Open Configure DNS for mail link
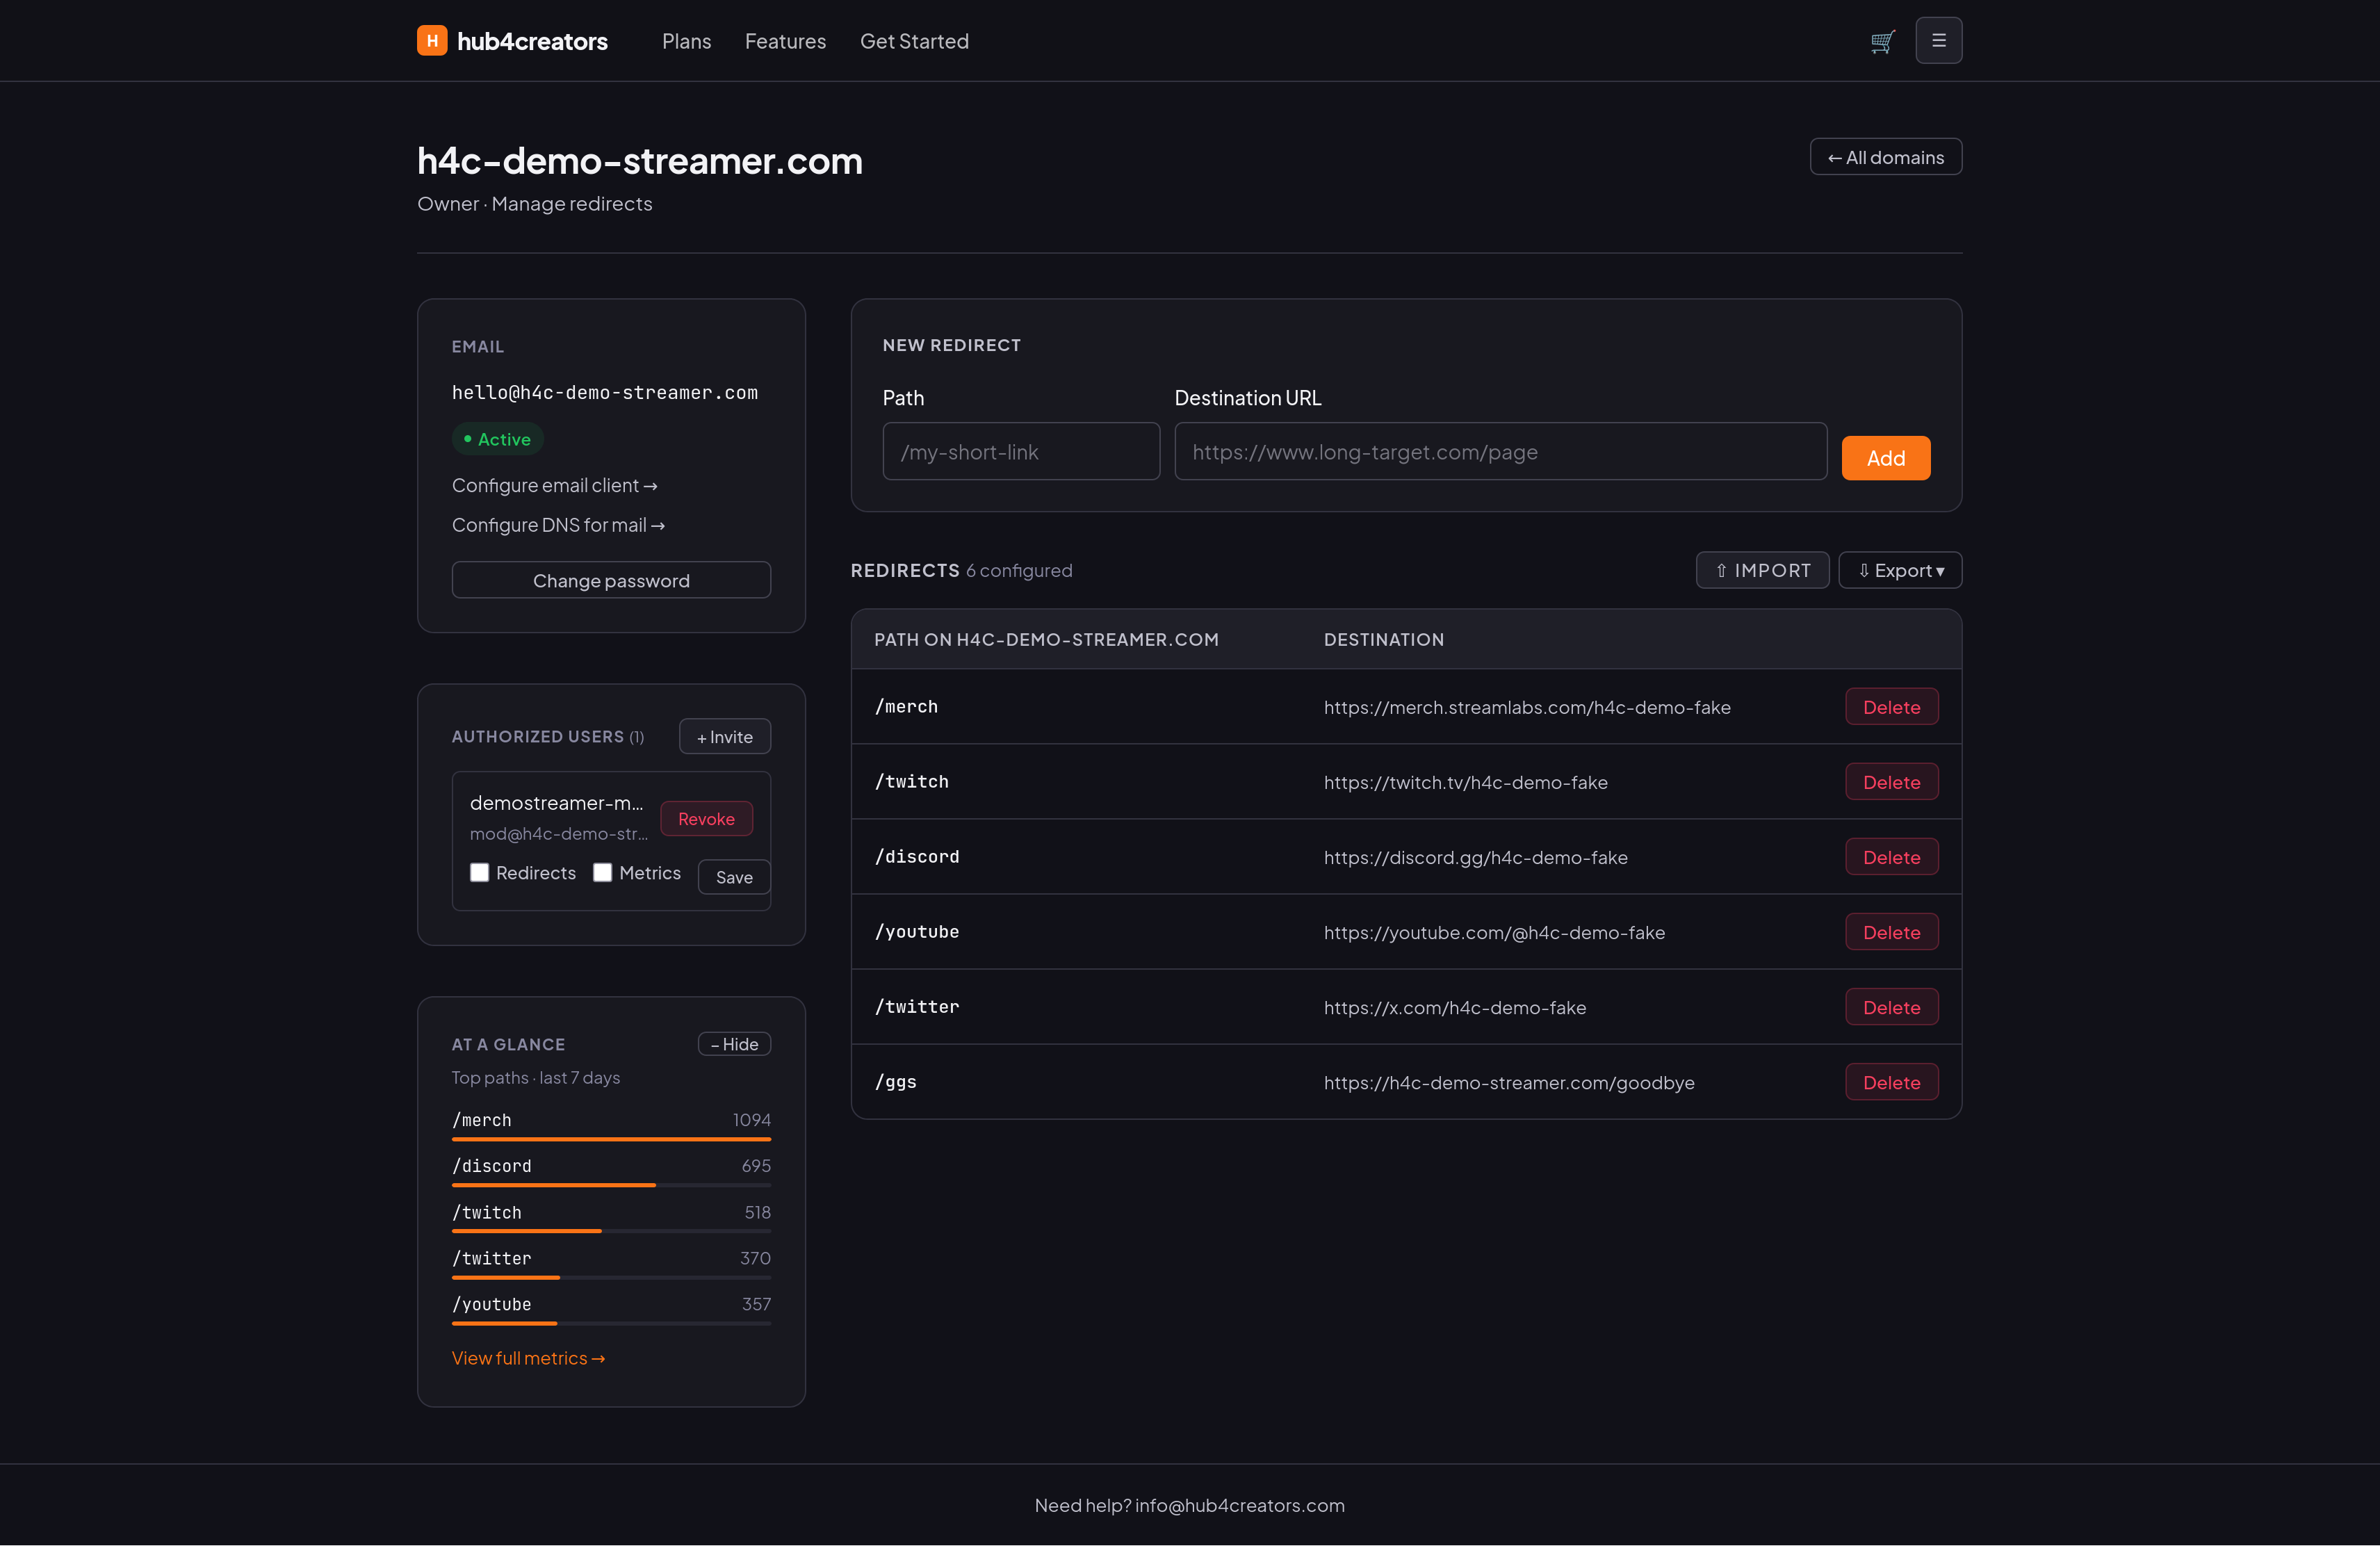 point(558,525)
